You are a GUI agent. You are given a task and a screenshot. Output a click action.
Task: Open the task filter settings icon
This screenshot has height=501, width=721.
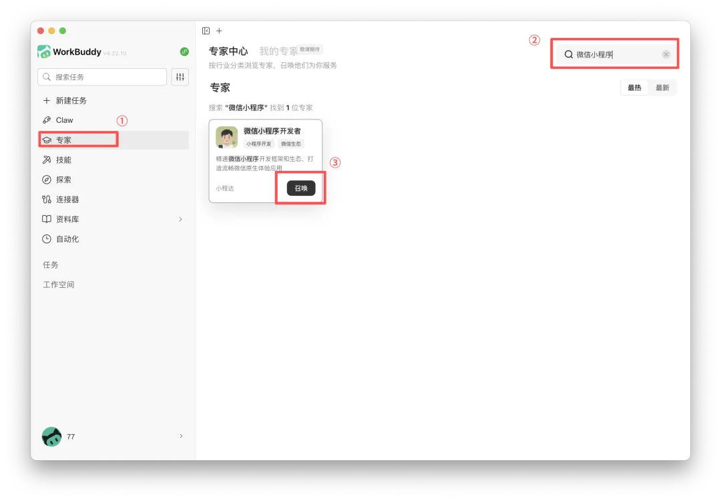pos(180,77)
